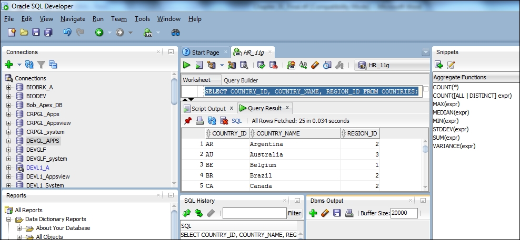Open the Explain Plan dropdown arrow
The width and height of the screenshot is (520, 240).
point(222,66)
